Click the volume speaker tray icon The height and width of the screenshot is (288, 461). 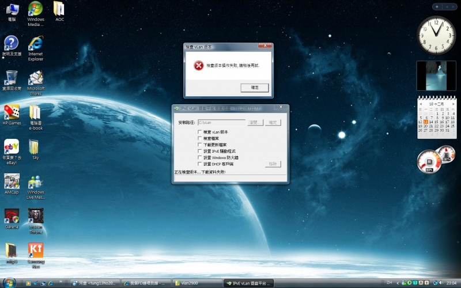pos(441,283)
